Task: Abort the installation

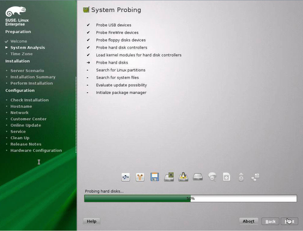Action: coord(248,221)
